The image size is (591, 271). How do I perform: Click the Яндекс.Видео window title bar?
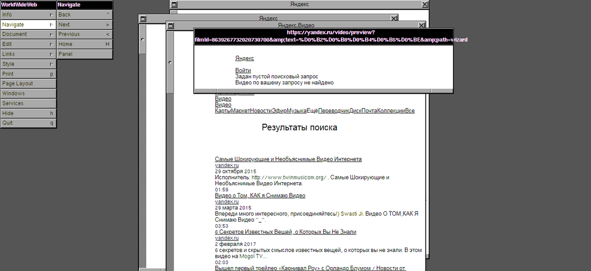point(296,25)
